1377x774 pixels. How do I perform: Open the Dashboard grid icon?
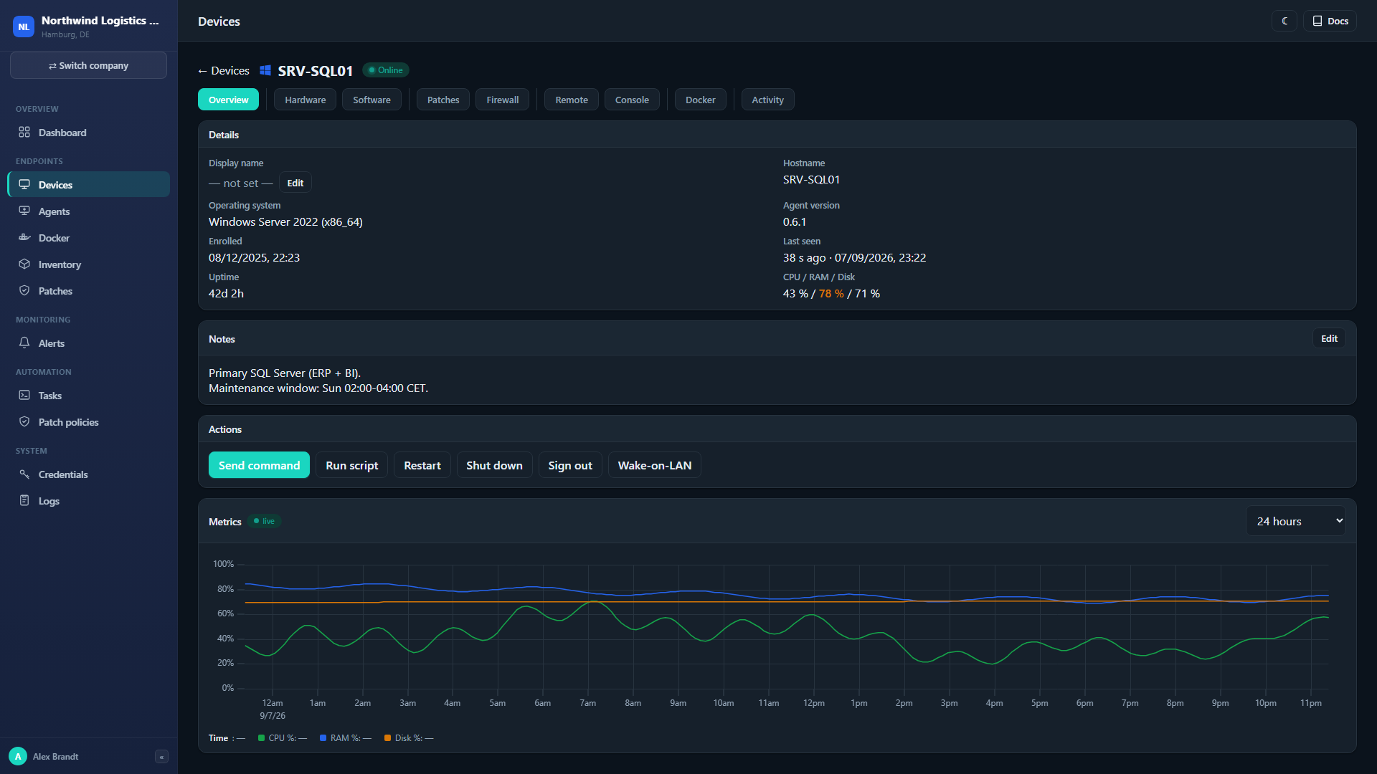tap(24, 133)
